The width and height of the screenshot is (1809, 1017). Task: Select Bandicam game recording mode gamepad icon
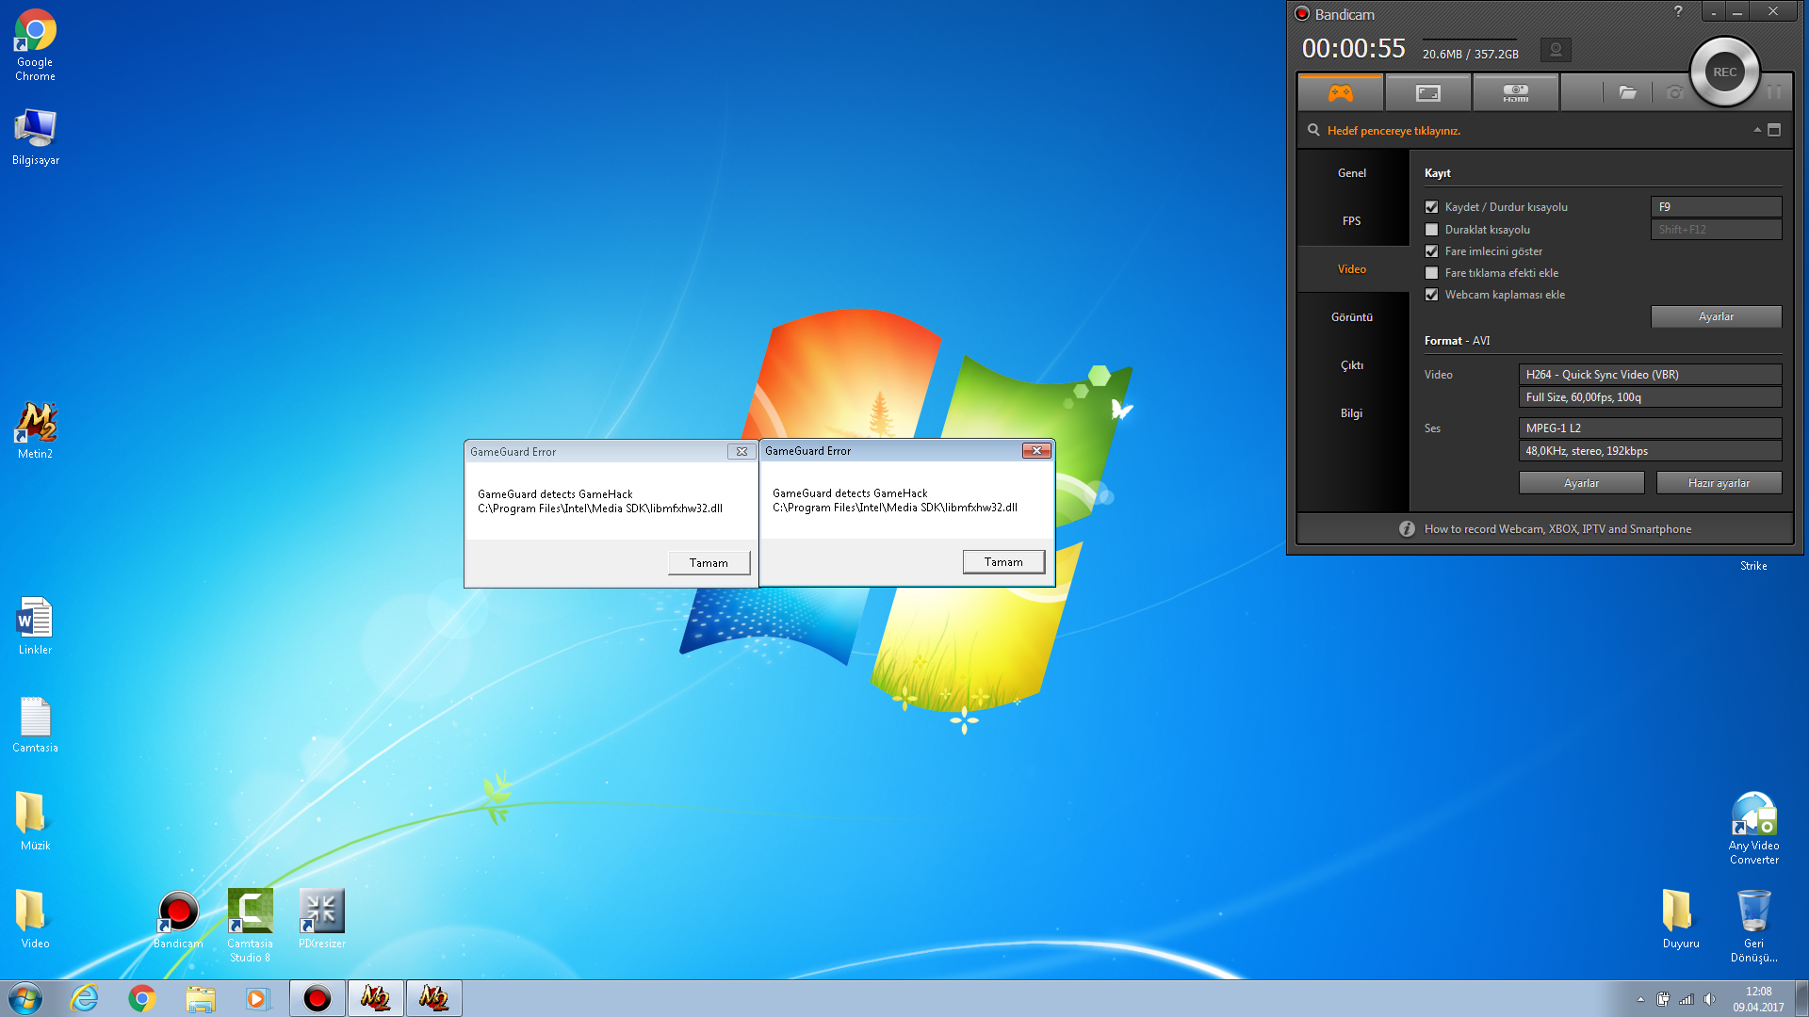point(1341,93)
